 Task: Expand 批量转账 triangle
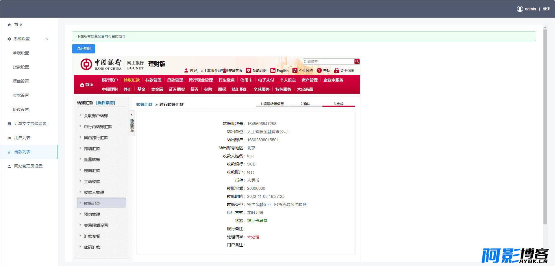[80, 159]
